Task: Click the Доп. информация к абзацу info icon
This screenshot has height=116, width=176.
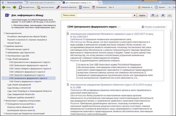Action: click(7, 15)
